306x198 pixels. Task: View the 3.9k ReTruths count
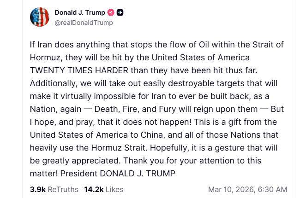click(37, 189)
